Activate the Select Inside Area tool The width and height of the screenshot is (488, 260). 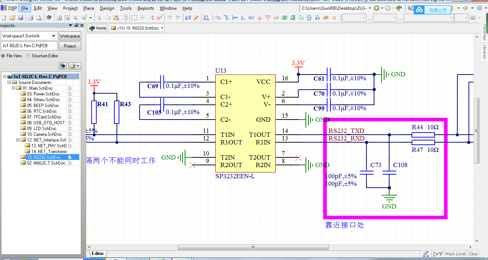pyautogui.click(x=134, y=18)
